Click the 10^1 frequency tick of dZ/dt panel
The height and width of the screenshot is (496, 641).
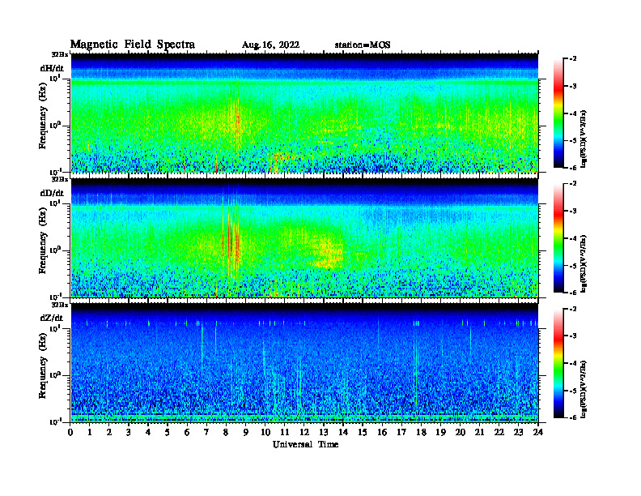55,328
